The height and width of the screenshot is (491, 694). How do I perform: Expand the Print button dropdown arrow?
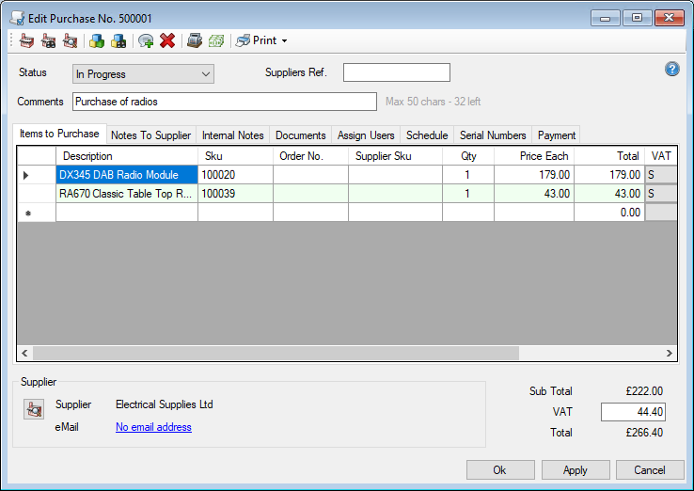pyautogui.click(x=284, y=41)
